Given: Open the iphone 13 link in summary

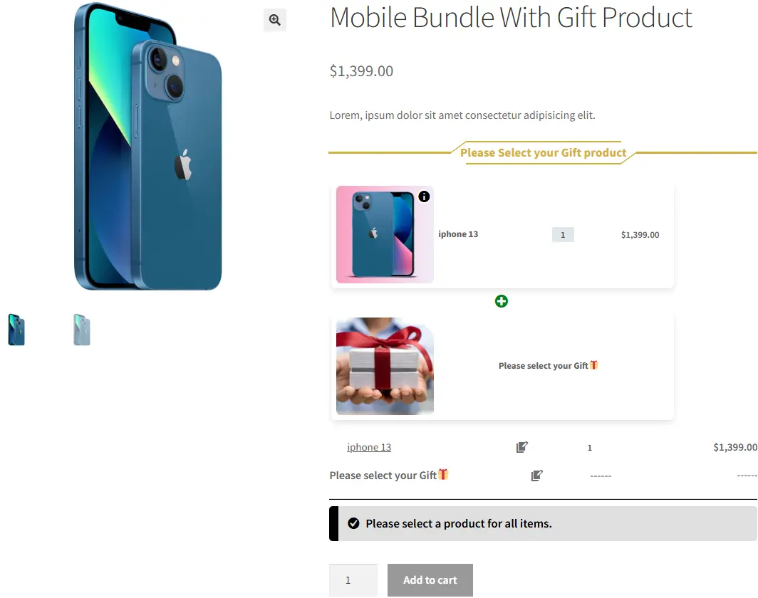Looking at the screenshot, I should 369,447.
